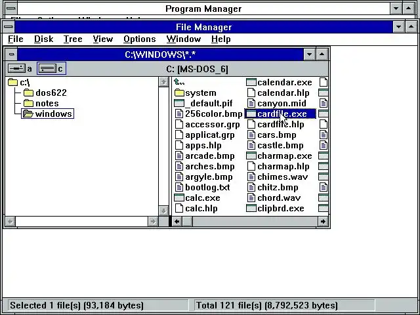Open C:\WINDOWS\*.* window control menu box
420x315 pixels.
click(x=11, y=54)
